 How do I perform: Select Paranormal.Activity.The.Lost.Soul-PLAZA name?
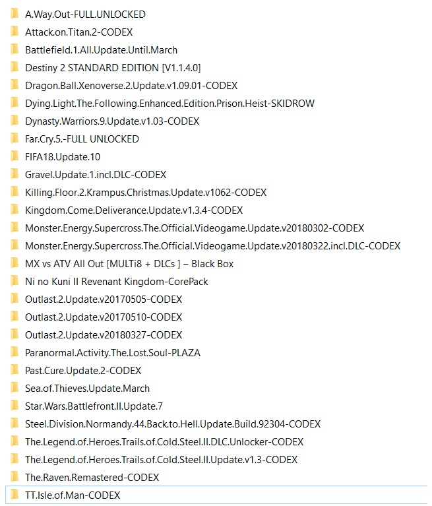pyautogui.click(x=113, y=353)
